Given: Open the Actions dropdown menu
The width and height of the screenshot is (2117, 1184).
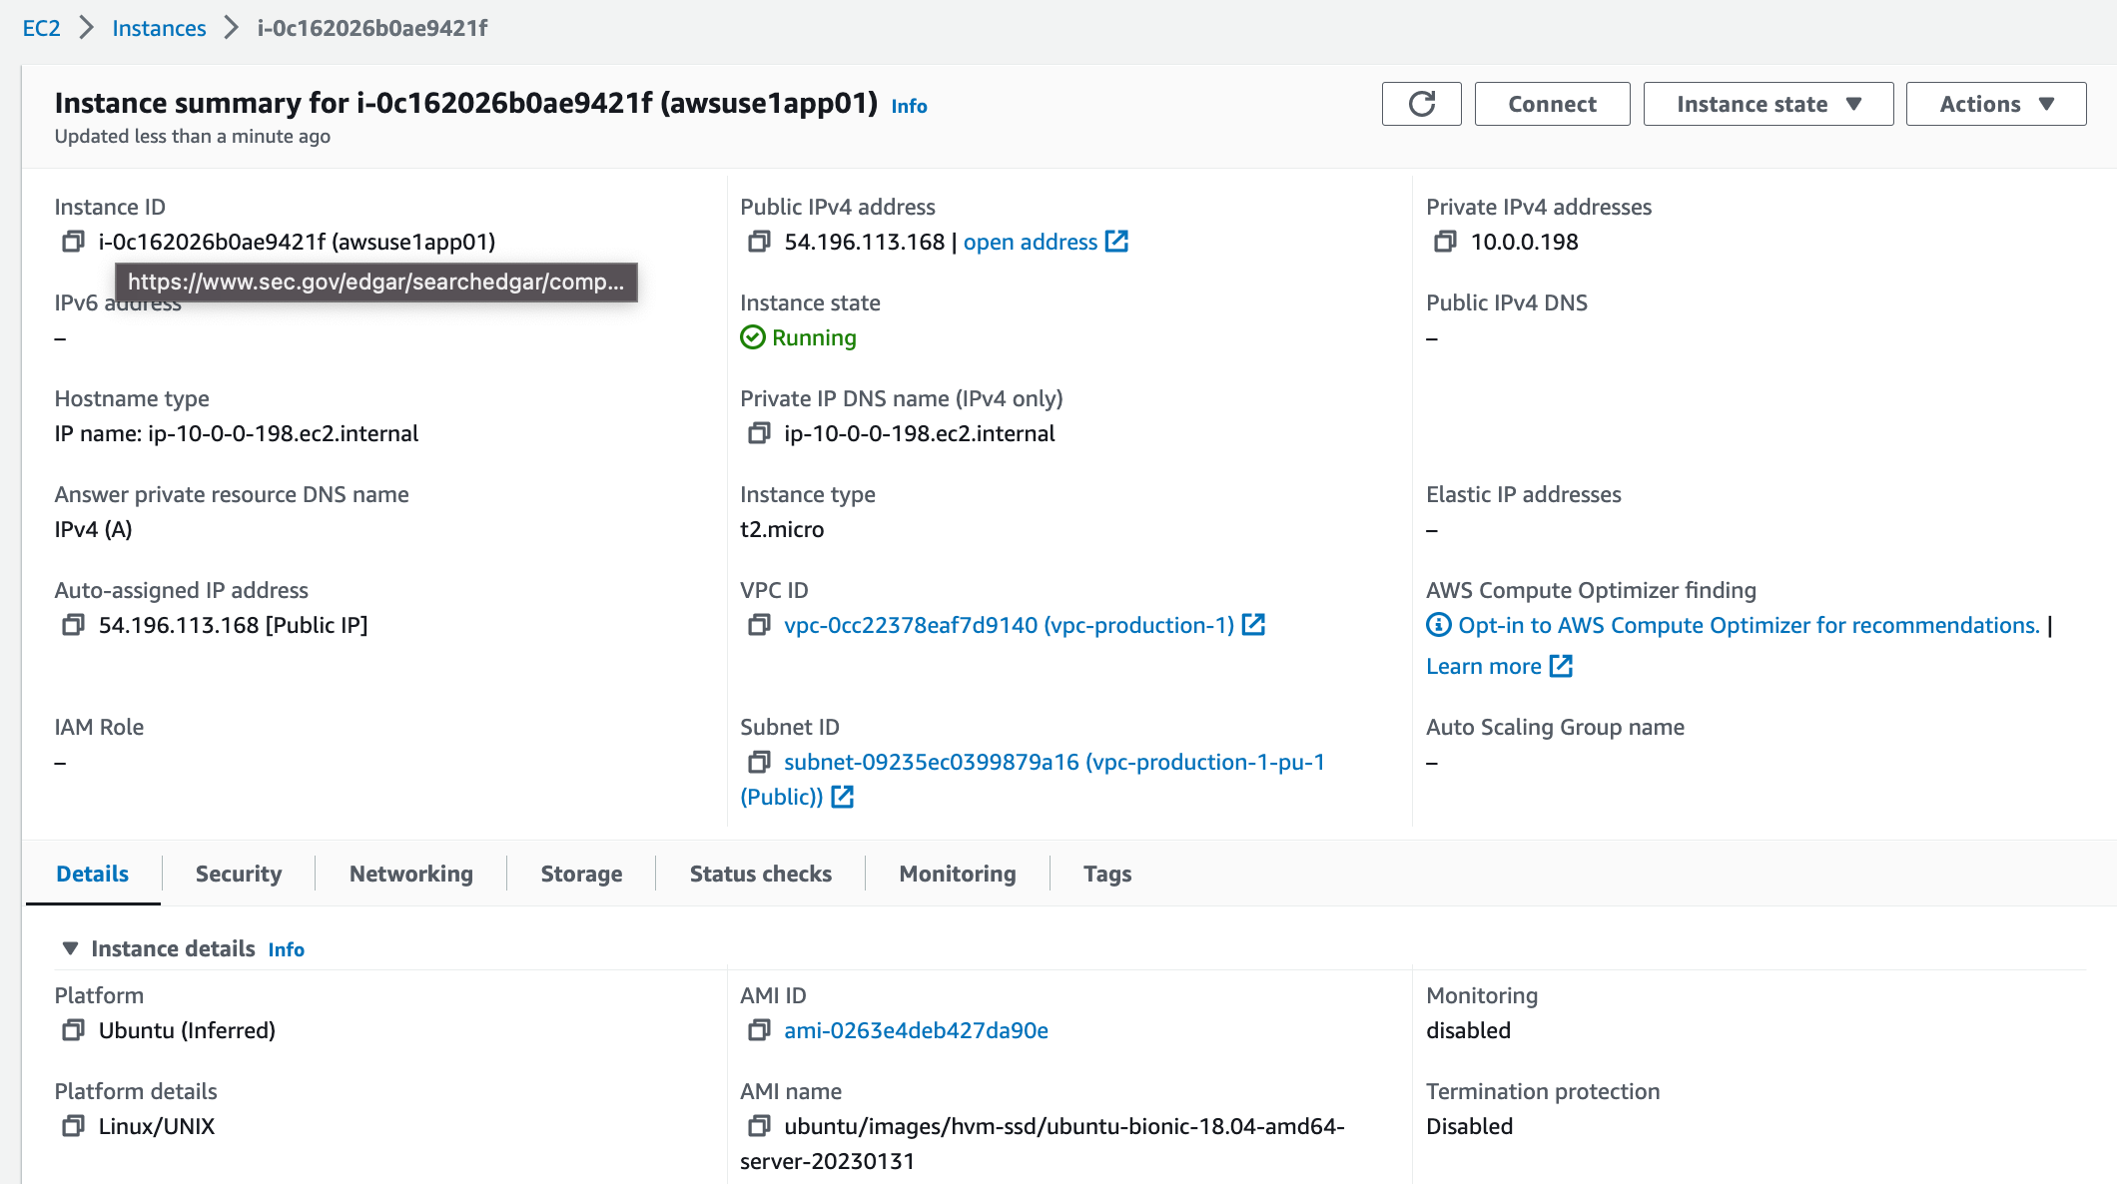Looking at the screenshot, I should click(x=1995, y=104).
